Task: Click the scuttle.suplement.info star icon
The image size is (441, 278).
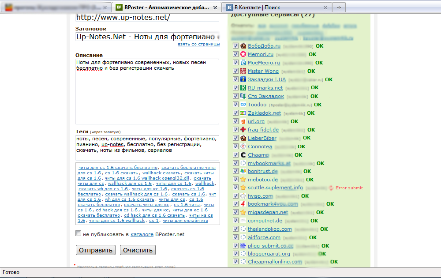Action: click(243, 188)
